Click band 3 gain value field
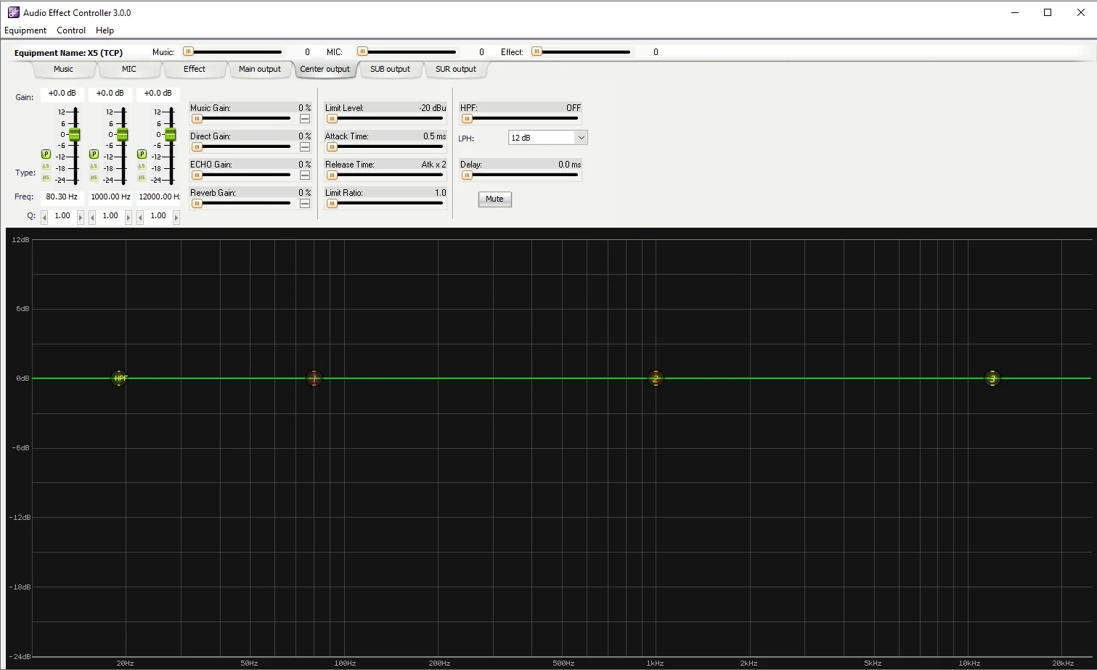The height and width of the screenshot is (670, 1097). pos(158,94)
